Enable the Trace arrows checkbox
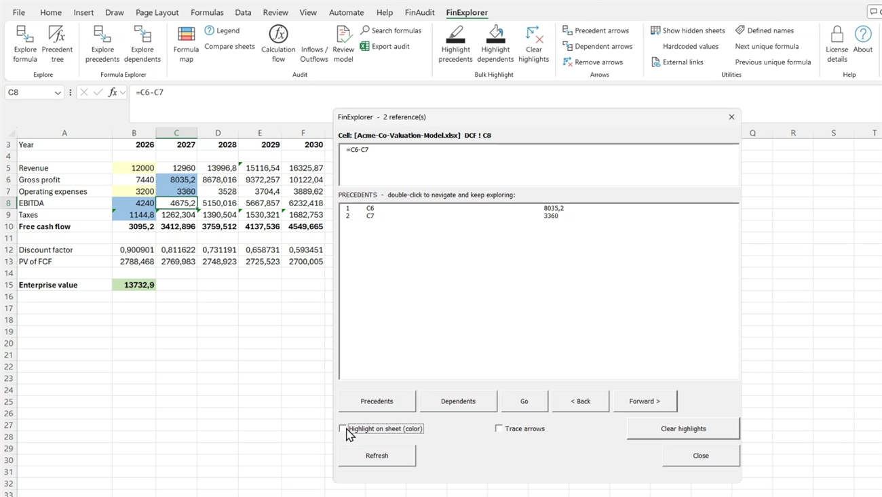882x497 pixels. pos(499,429)
